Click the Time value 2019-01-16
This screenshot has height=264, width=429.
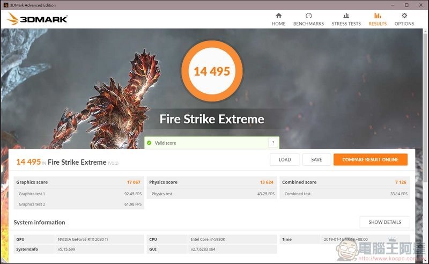coord(346,239)
